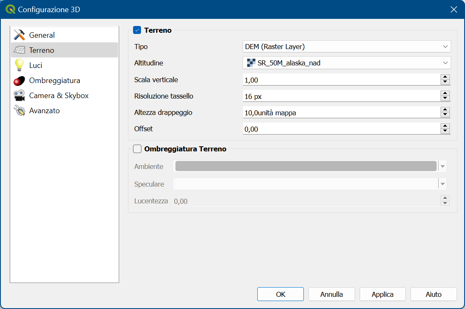The height and width of the screenshot is (309, 465).
Task: Click the Altitudine label
Action: (149, 63)
